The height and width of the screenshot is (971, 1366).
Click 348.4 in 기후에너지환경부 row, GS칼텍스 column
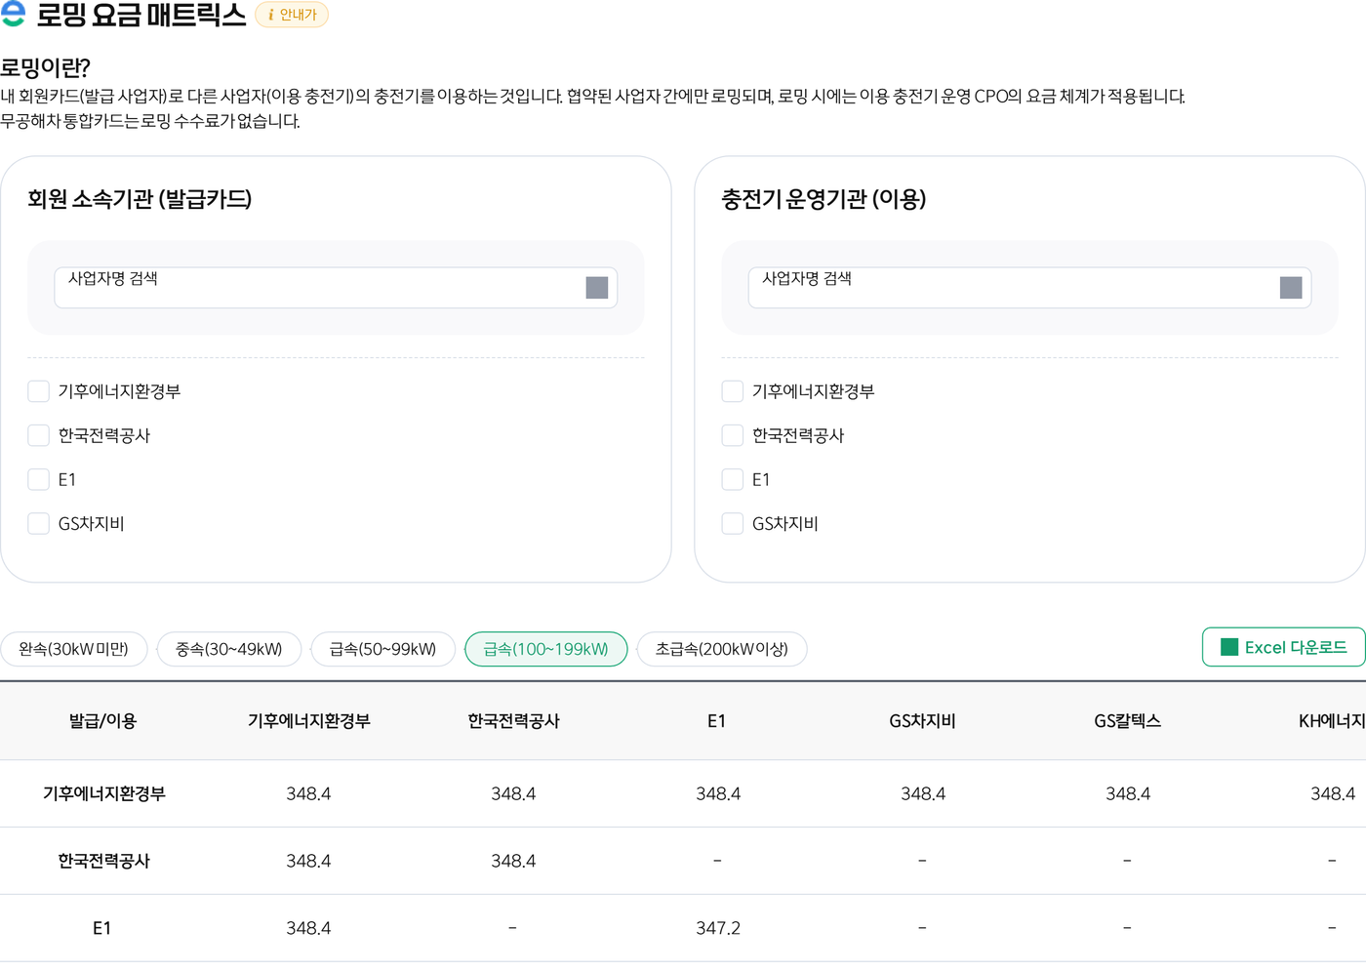pyautogui.click(x=1128, y=793)
